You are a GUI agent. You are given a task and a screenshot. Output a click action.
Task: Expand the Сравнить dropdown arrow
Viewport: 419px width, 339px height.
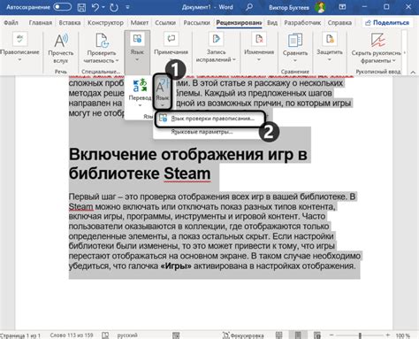(295, 61)
